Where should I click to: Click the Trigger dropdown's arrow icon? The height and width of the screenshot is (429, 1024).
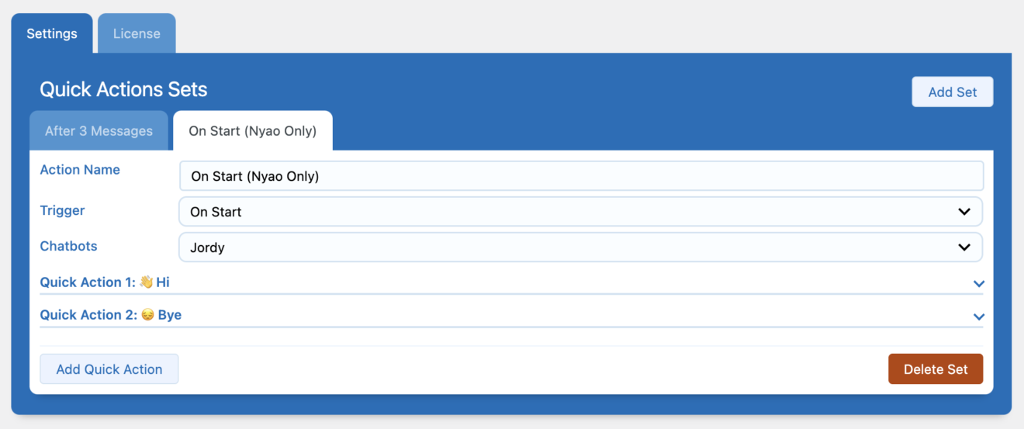964,212
